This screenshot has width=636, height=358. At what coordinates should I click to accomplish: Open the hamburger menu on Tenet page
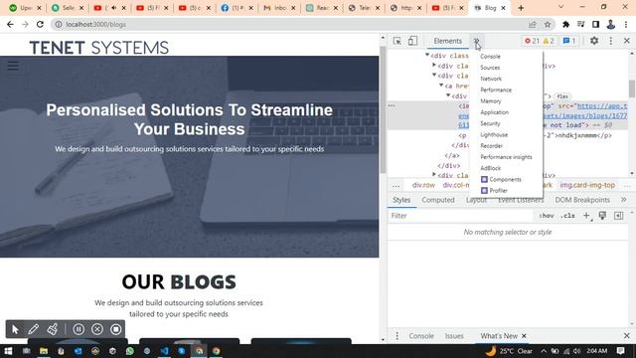coord(13,66)
